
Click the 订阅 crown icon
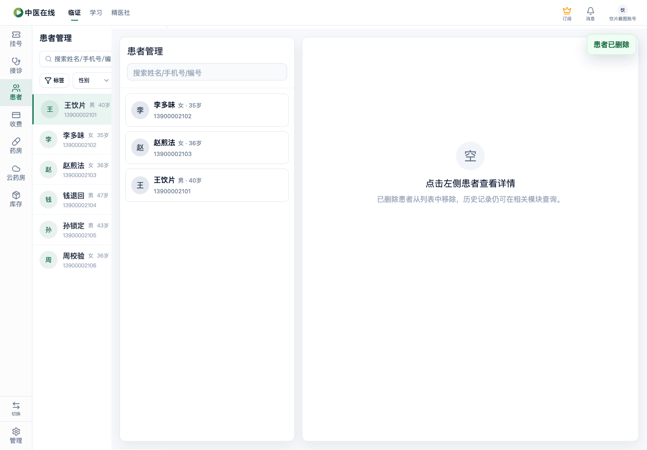coord(567,11)
